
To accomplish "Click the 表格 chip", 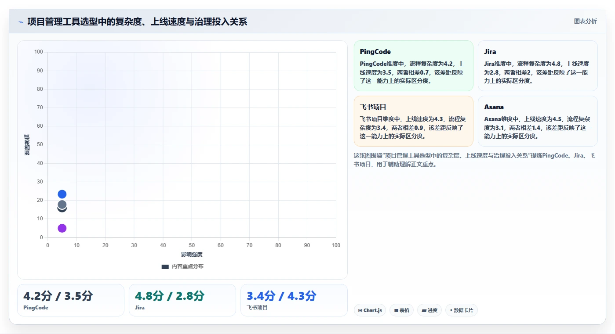I will (x=401, y=310).
